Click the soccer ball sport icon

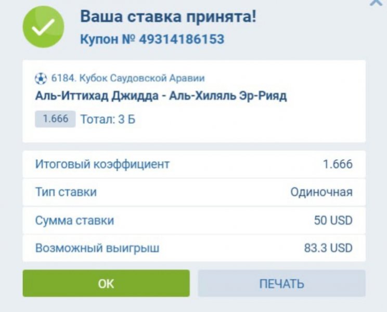[x=41, y=79]
